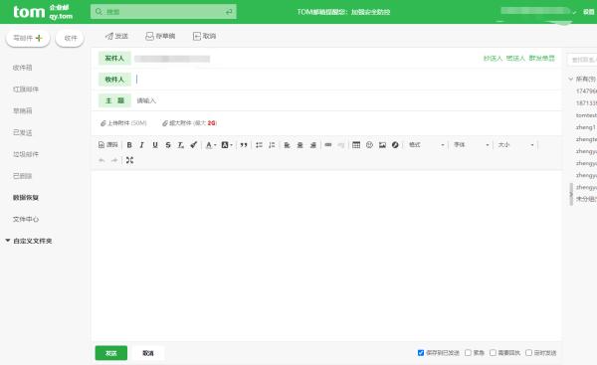The height and width of the screenshot is (365, 597).
Task: Click the green send button at bottom
Action: 111,353
